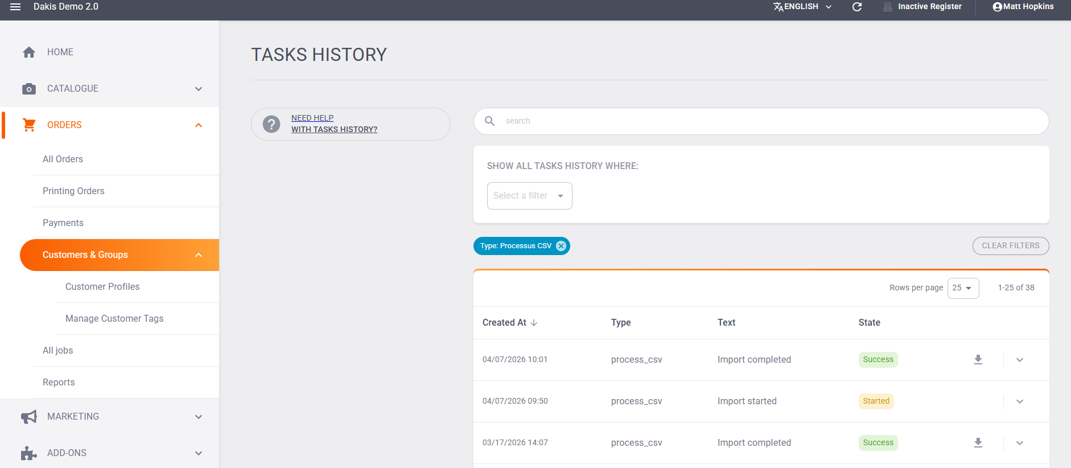Click the Inactive Register cash register icon
The image size is (1071, 468).
tap(888, 7)
